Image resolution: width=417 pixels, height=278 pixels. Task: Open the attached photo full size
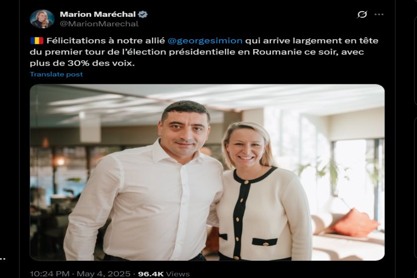(x=207, y=172)
